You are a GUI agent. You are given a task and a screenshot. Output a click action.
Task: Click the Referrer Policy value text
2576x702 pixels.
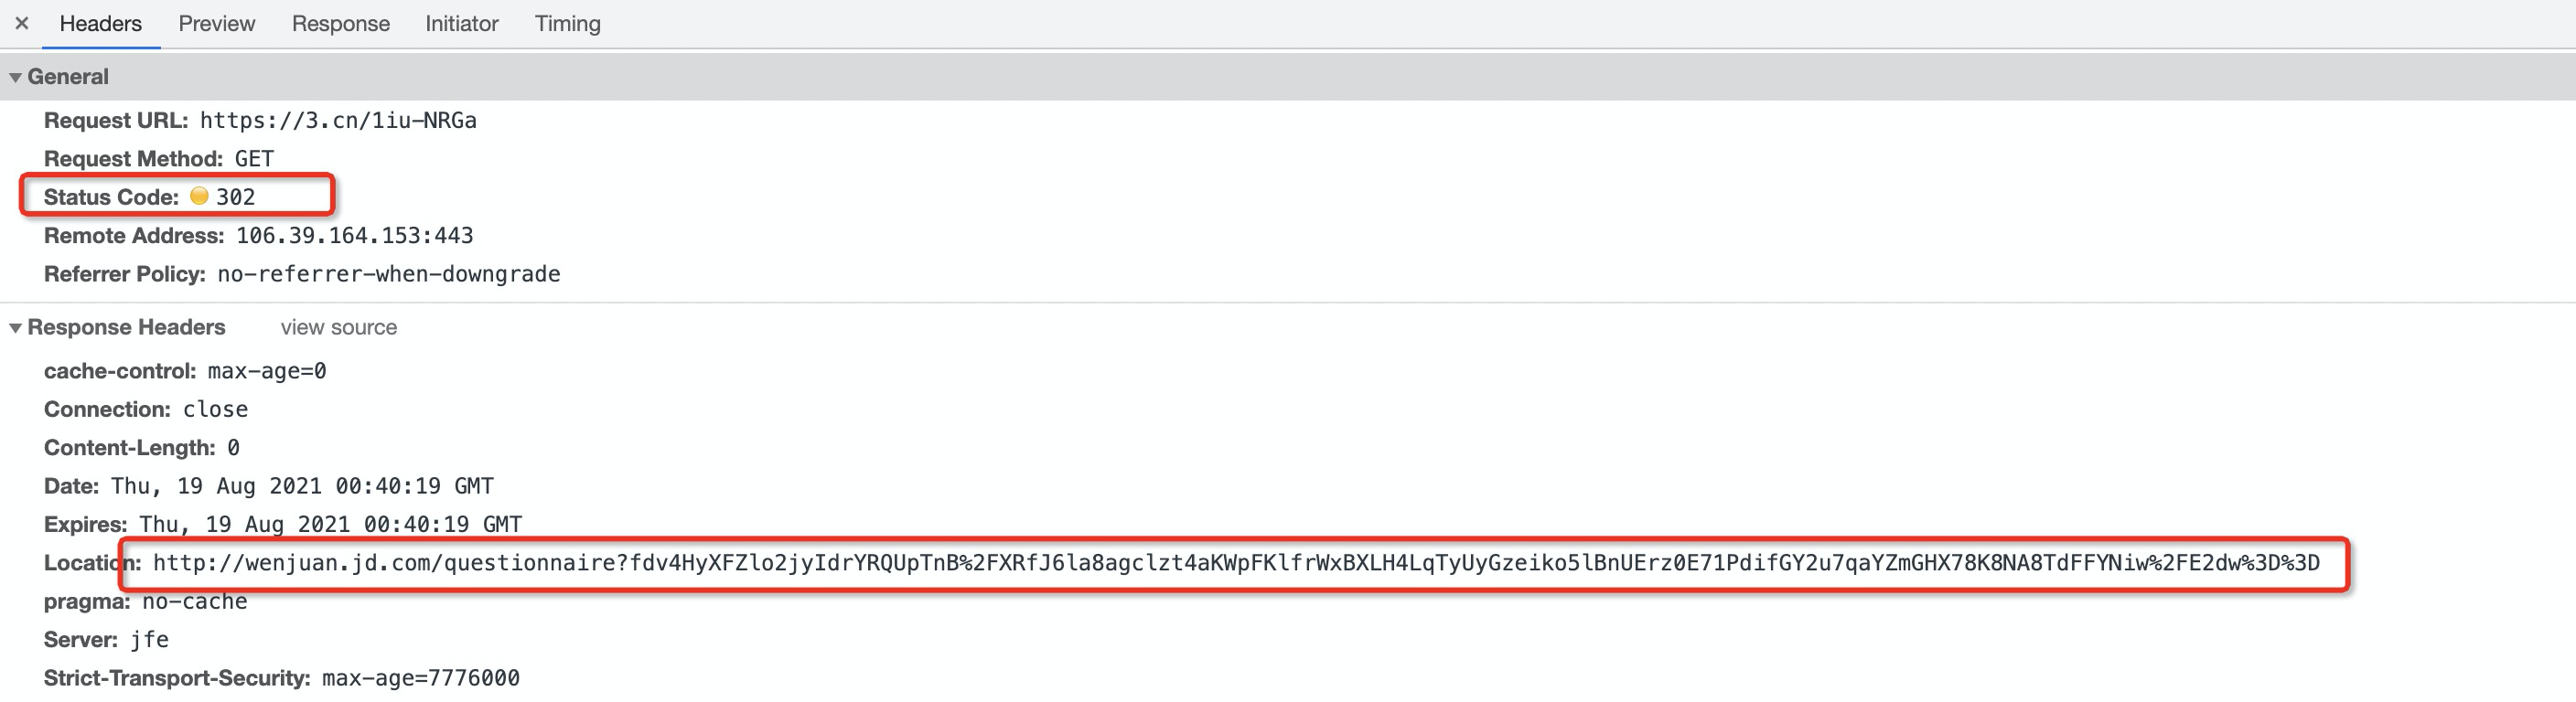tap(389, 274)
